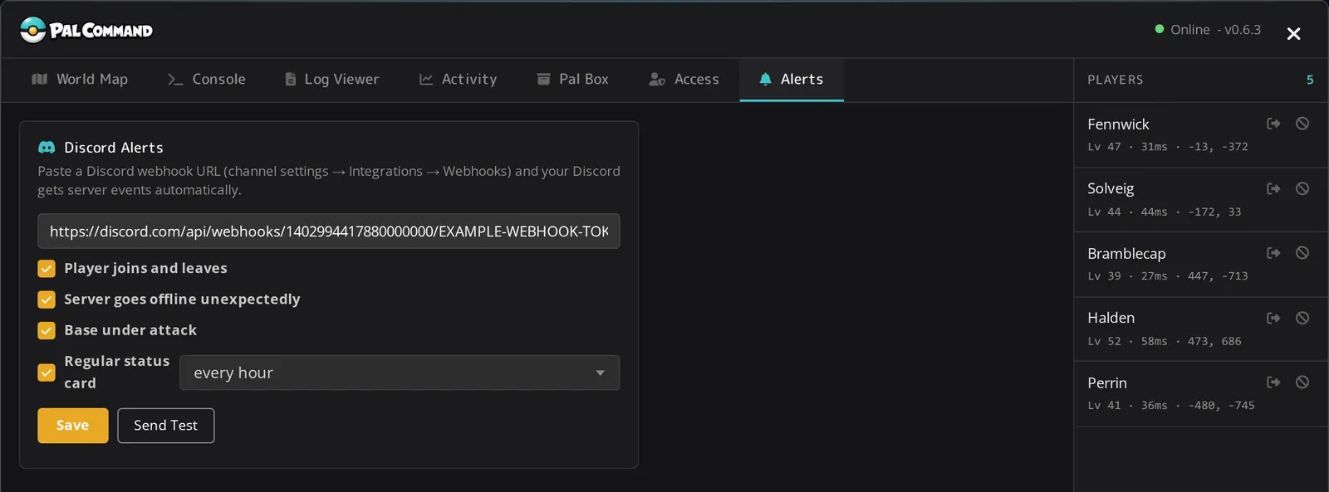This screenshot has height=492, width=1329.
Task: Click the Discord icon beside Discord Alerts
Action: coord(47,148)
